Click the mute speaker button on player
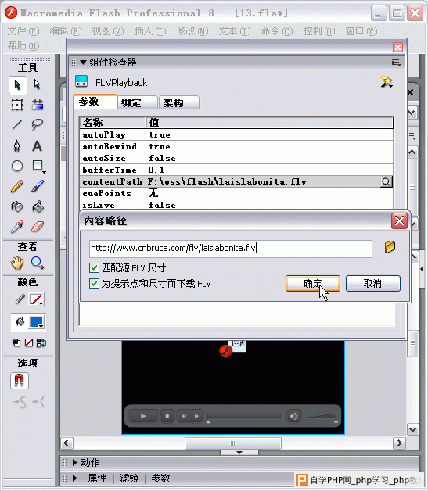This screenshot has height=491, width=428. pyautogui.click(x=294, y=416)
